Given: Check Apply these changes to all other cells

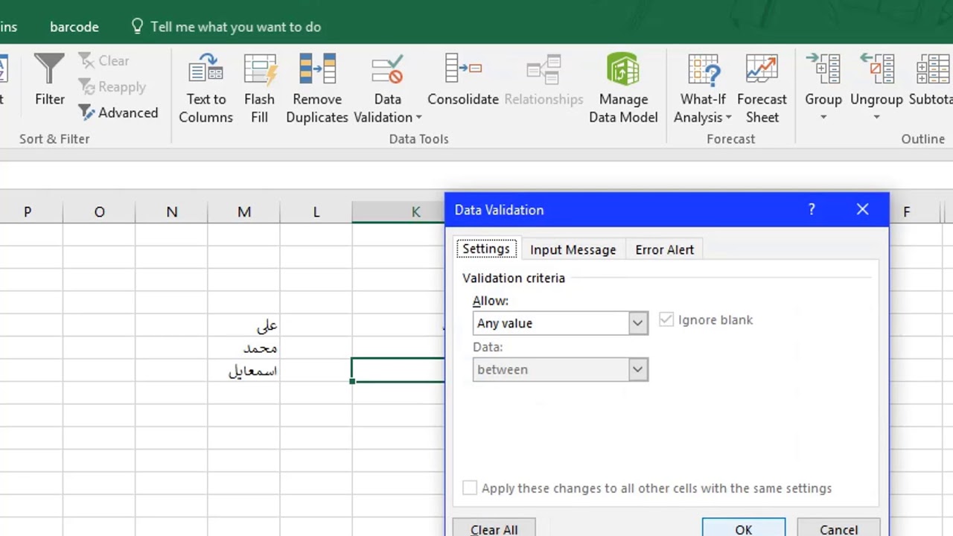Looking at the screenshot, I should point(470,488).
